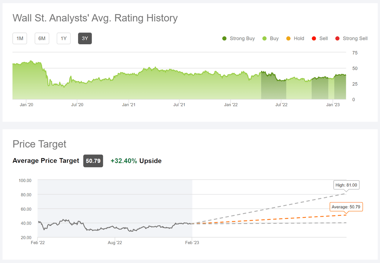
Task: Click the Price Target section heading
Action: tap(39, 144)
